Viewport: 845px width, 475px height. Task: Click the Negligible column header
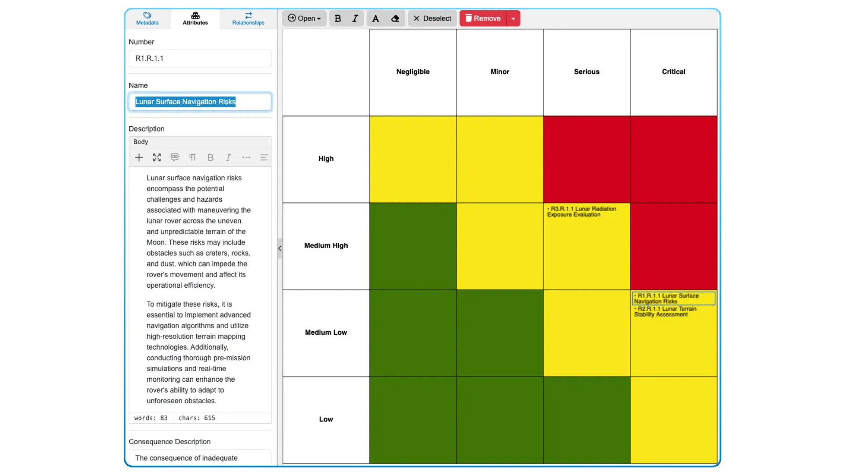pyautogui.click(x=413, y=72)
